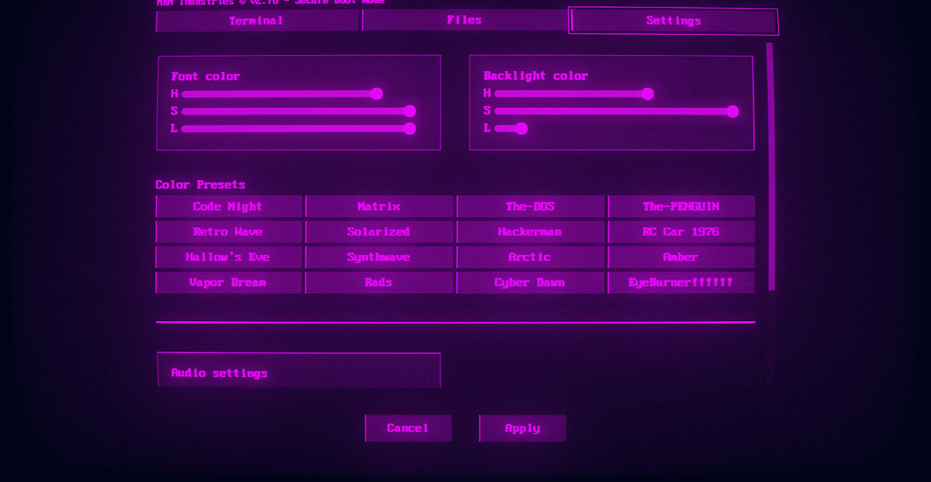Choose the Hackerman preset

click(x=530, y=232)
